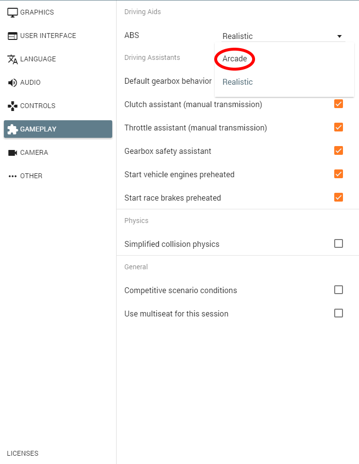Click the ABS dropdown arrow
The width and height of the screenshot is (359, 464).
tap(340, 36)
